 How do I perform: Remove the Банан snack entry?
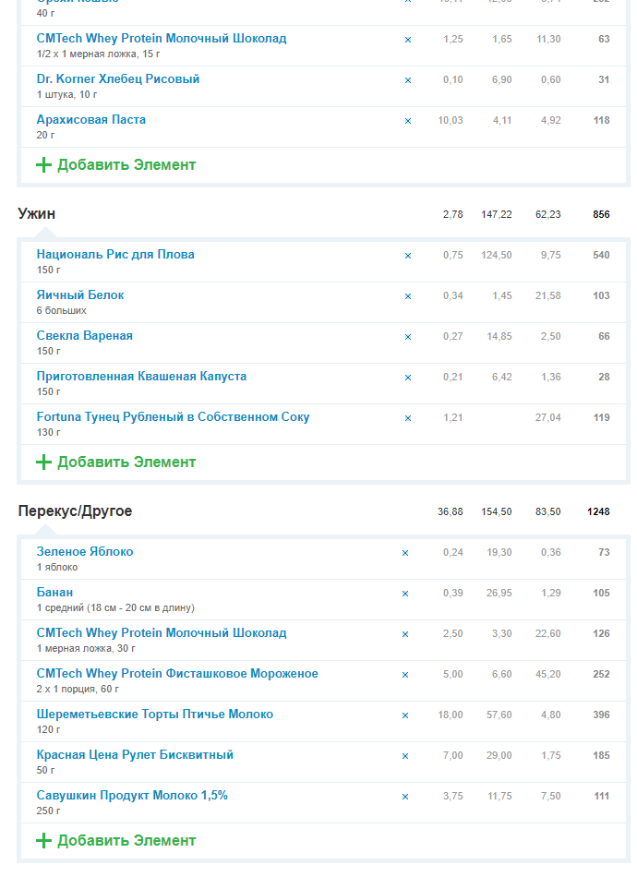405,594
